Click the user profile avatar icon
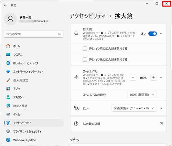The height and width of the screenshot is (146, 172). tap(10, 19)
